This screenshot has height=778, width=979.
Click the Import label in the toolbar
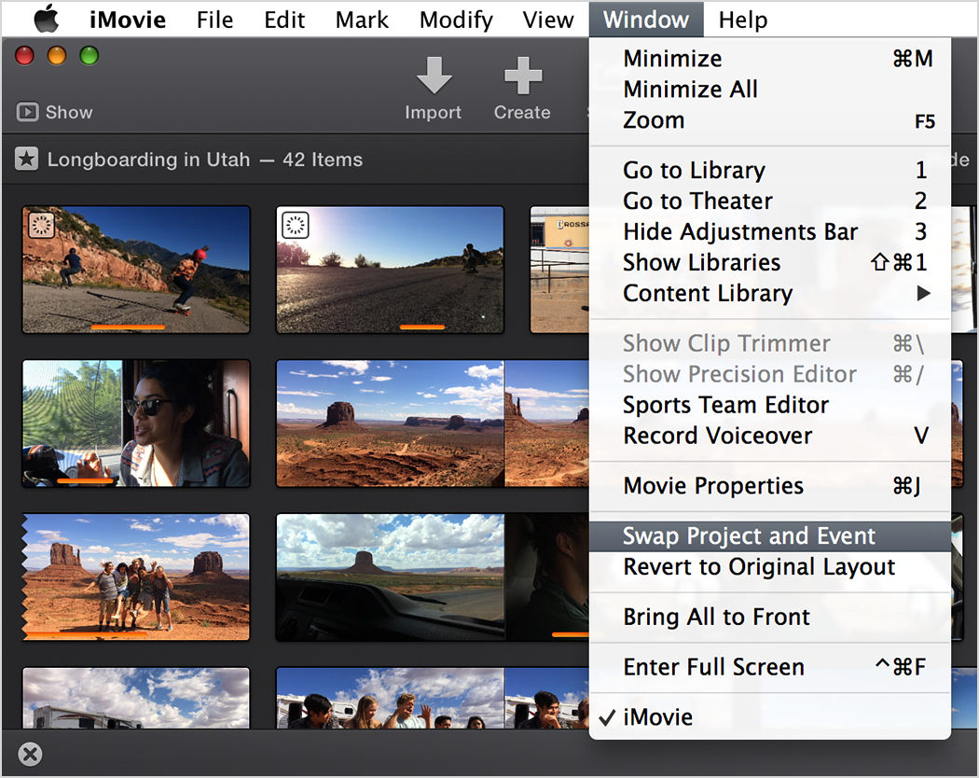pyautogui.click(x=433, y=113)
